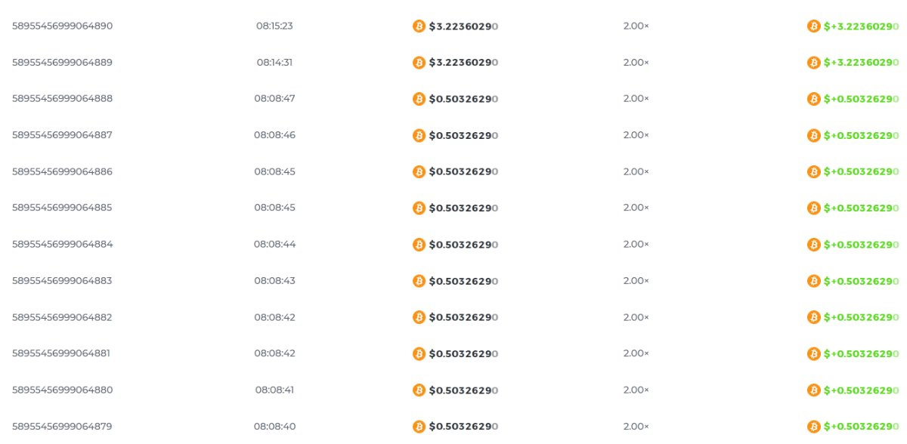Click Bitcoin icon beside bet amount for ID ending 4886
Viewport: 907px width, 444px height.
click(419, 172)
